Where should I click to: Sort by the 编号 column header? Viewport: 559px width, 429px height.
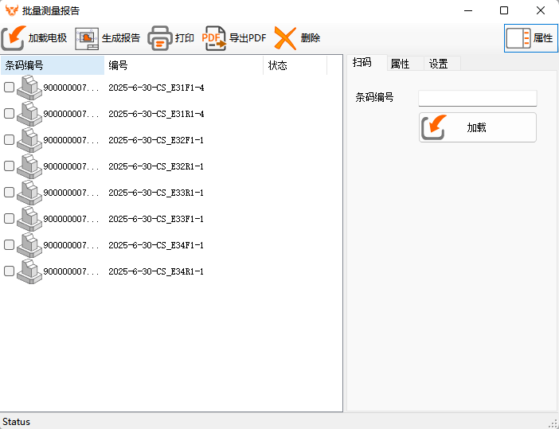183,65
